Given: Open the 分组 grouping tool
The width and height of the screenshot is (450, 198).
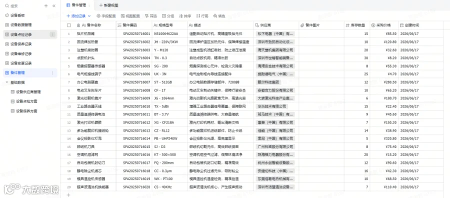Looking at the screenshot, I should pos(168,16).
